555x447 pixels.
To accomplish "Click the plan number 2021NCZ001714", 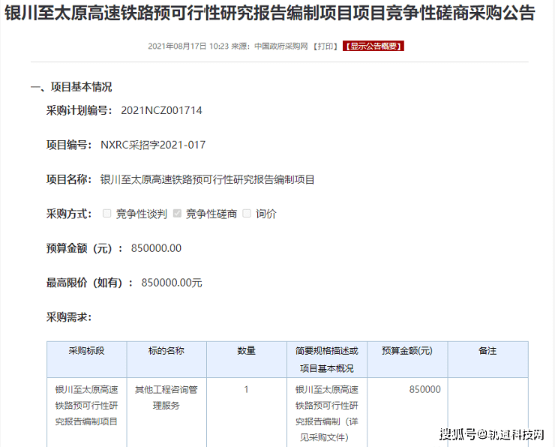I will point(161,110).
